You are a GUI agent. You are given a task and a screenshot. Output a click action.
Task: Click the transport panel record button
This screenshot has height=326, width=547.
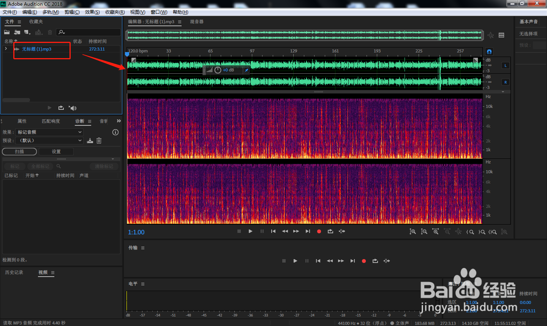tap(364, 261)
